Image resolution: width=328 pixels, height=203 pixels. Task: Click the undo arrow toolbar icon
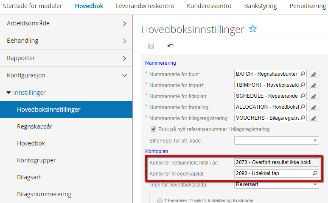point(171,45)
